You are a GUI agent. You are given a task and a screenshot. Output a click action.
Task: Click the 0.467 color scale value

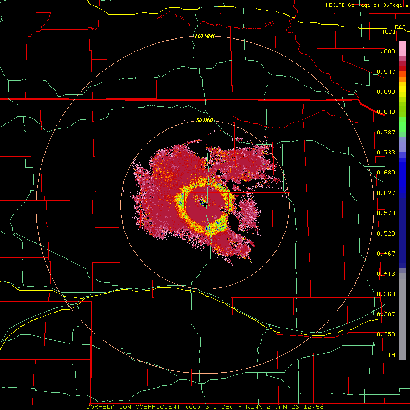386,254
